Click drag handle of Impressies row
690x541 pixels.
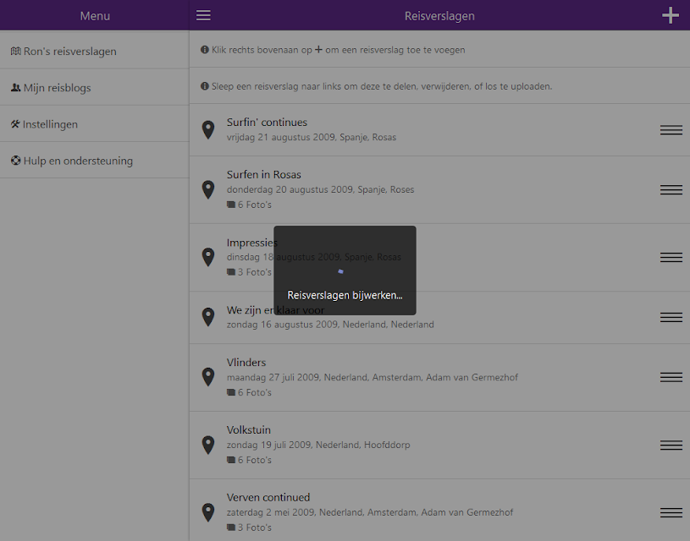pos(671,257)
